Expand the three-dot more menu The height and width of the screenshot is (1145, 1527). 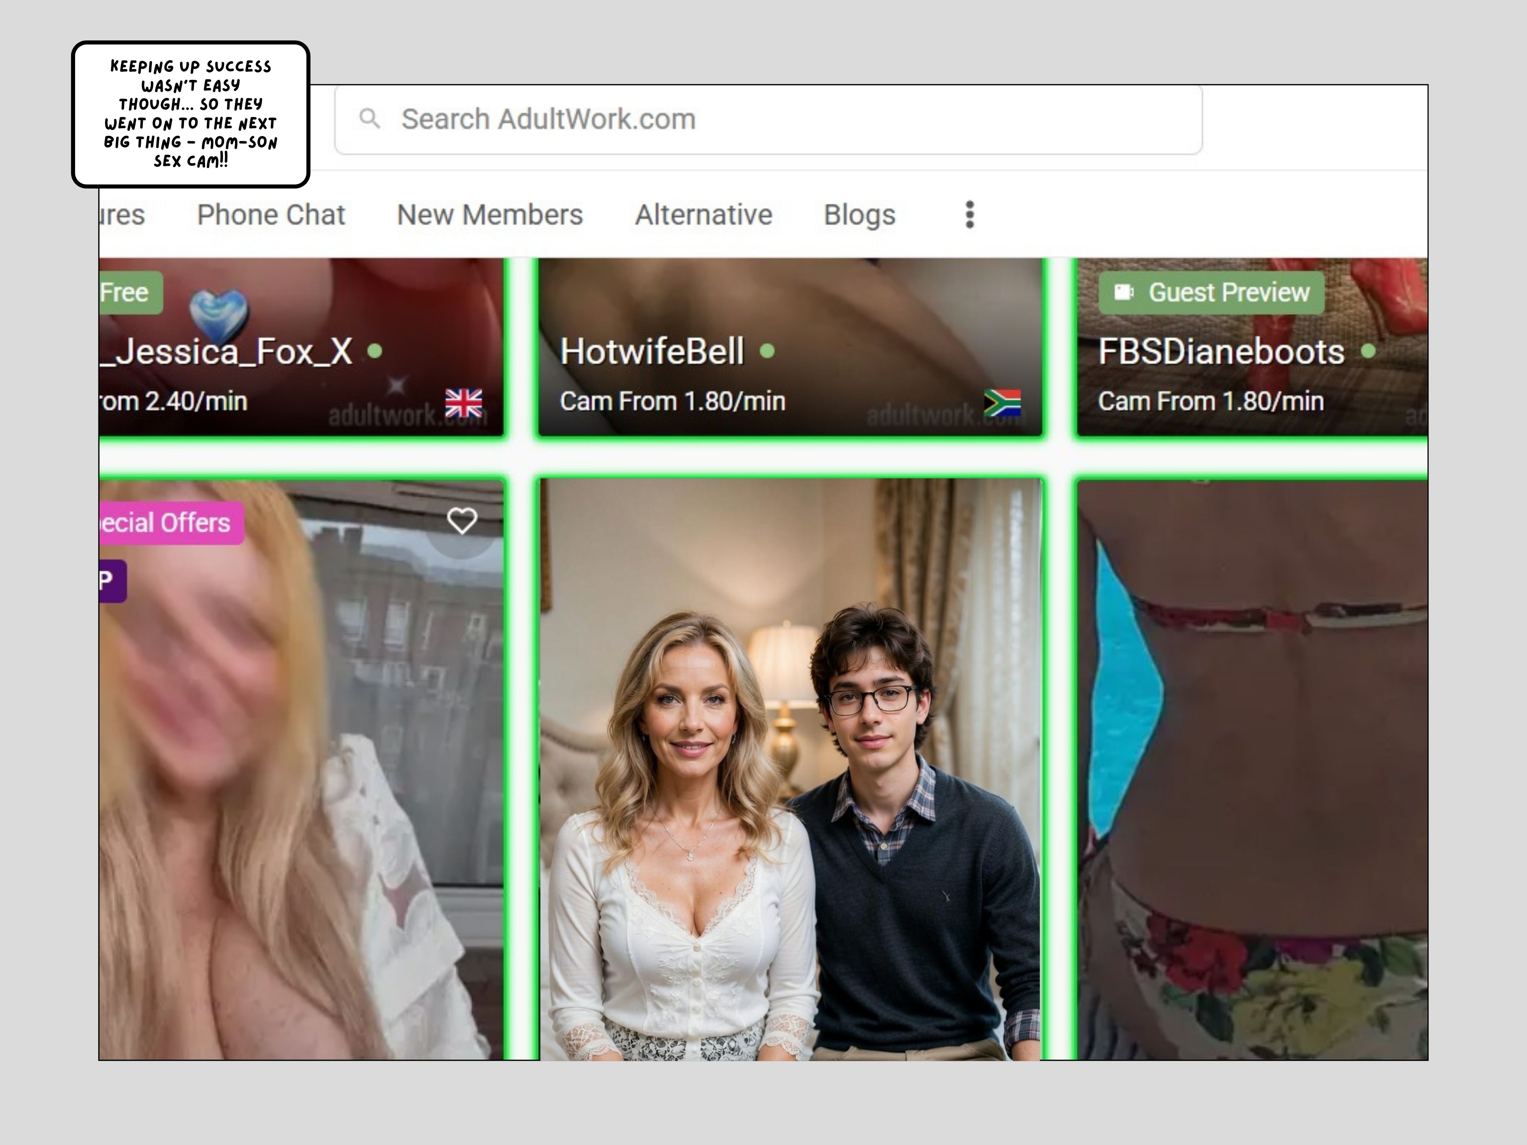pos(969,215)
